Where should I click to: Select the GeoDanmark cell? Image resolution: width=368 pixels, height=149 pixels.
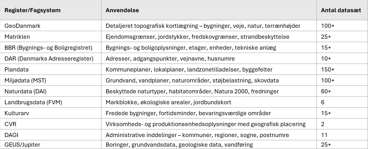tap(22, 26)
